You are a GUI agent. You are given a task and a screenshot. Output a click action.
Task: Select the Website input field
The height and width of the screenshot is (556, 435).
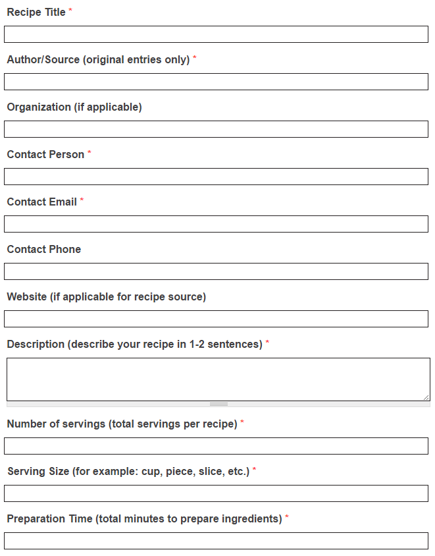pos(216,319)
